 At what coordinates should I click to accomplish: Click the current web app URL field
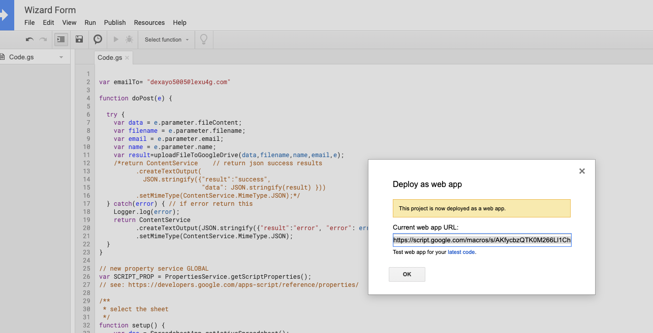click(x=482, y=240)
